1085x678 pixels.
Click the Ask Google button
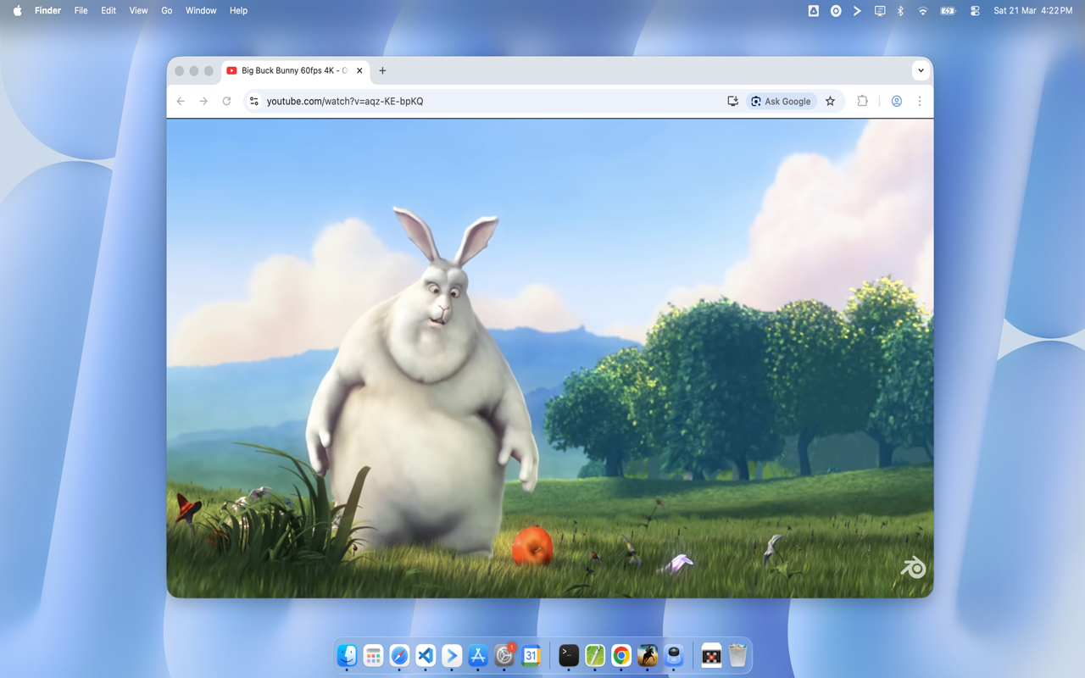click(x=781, y=101)
